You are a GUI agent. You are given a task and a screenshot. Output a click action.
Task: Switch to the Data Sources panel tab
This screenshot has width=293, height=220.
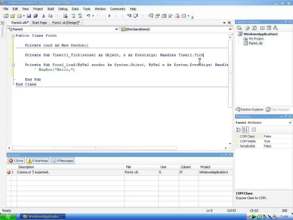[277, 109]
